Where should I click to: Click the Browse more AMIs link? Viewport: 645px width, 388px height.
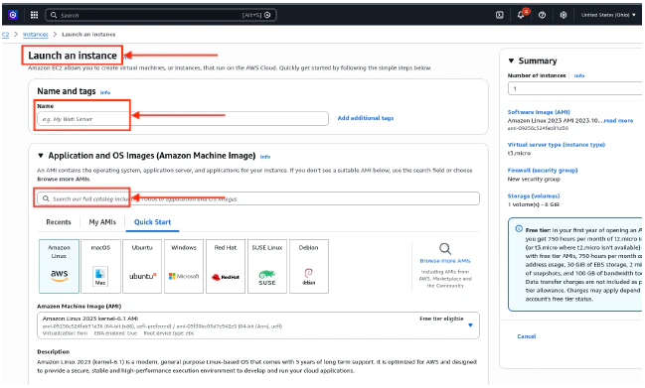445,261
